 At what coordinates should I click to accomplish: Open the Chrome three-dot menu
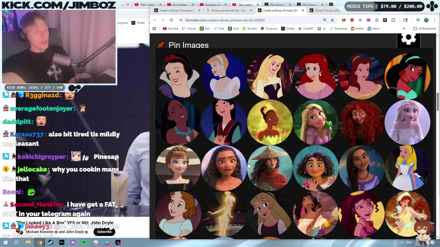pos(434,20)
